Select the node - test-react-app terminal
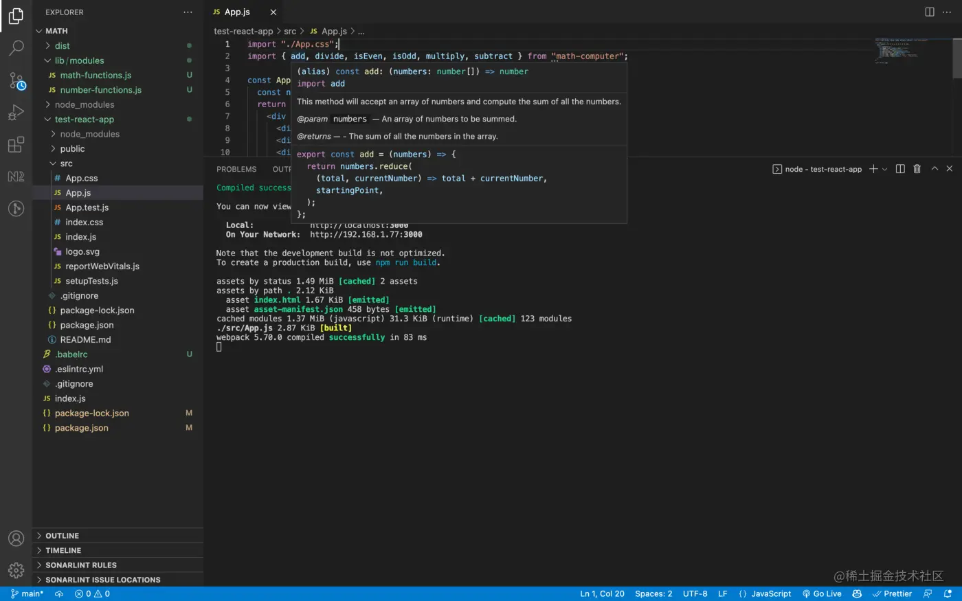 click(x=817, y=169)
